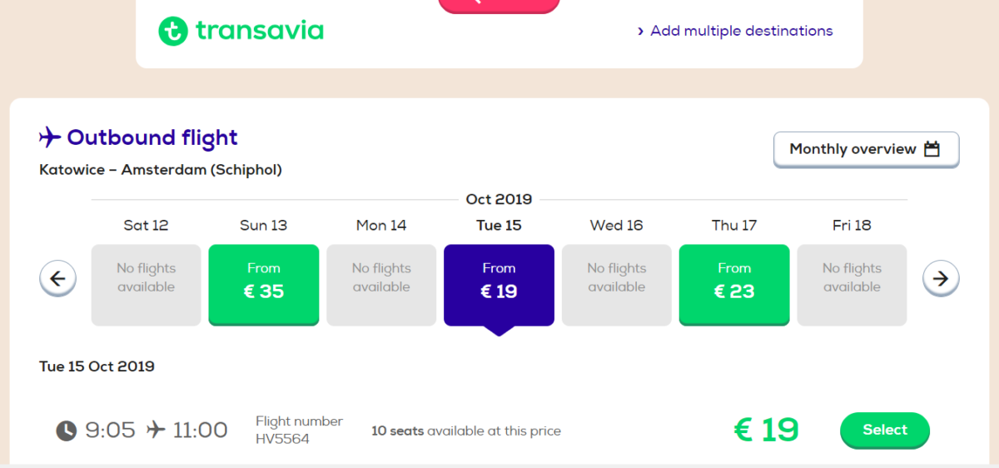
Task: Select the Tue 15 € 19 date tile
Action: tap(499, 285)
